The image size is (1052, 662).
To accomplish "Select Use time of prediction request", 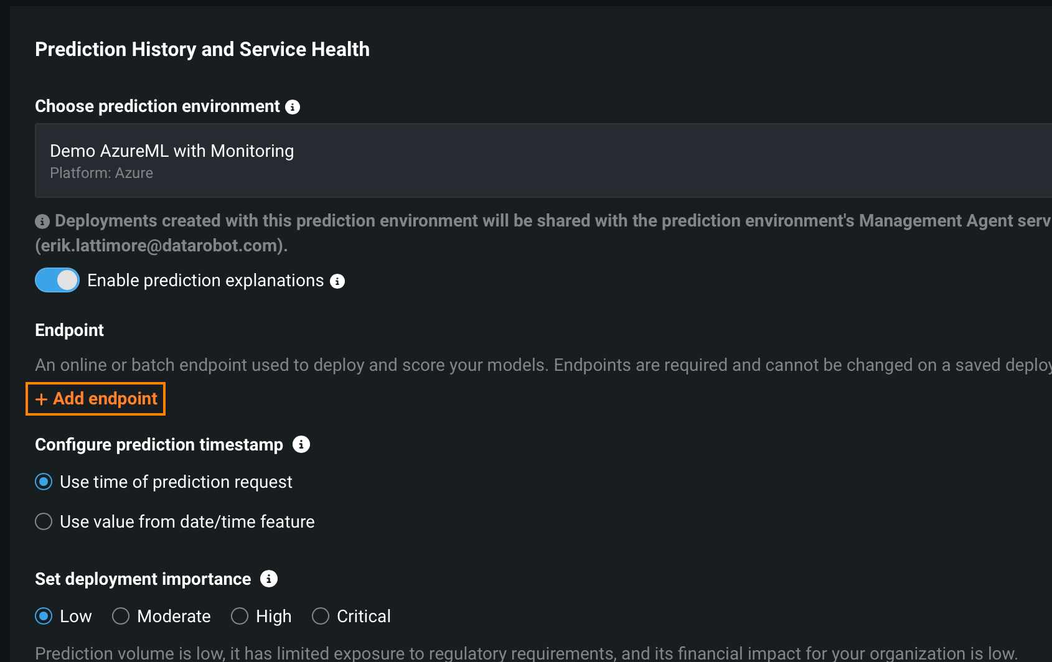I will click(x=44, y=482).
